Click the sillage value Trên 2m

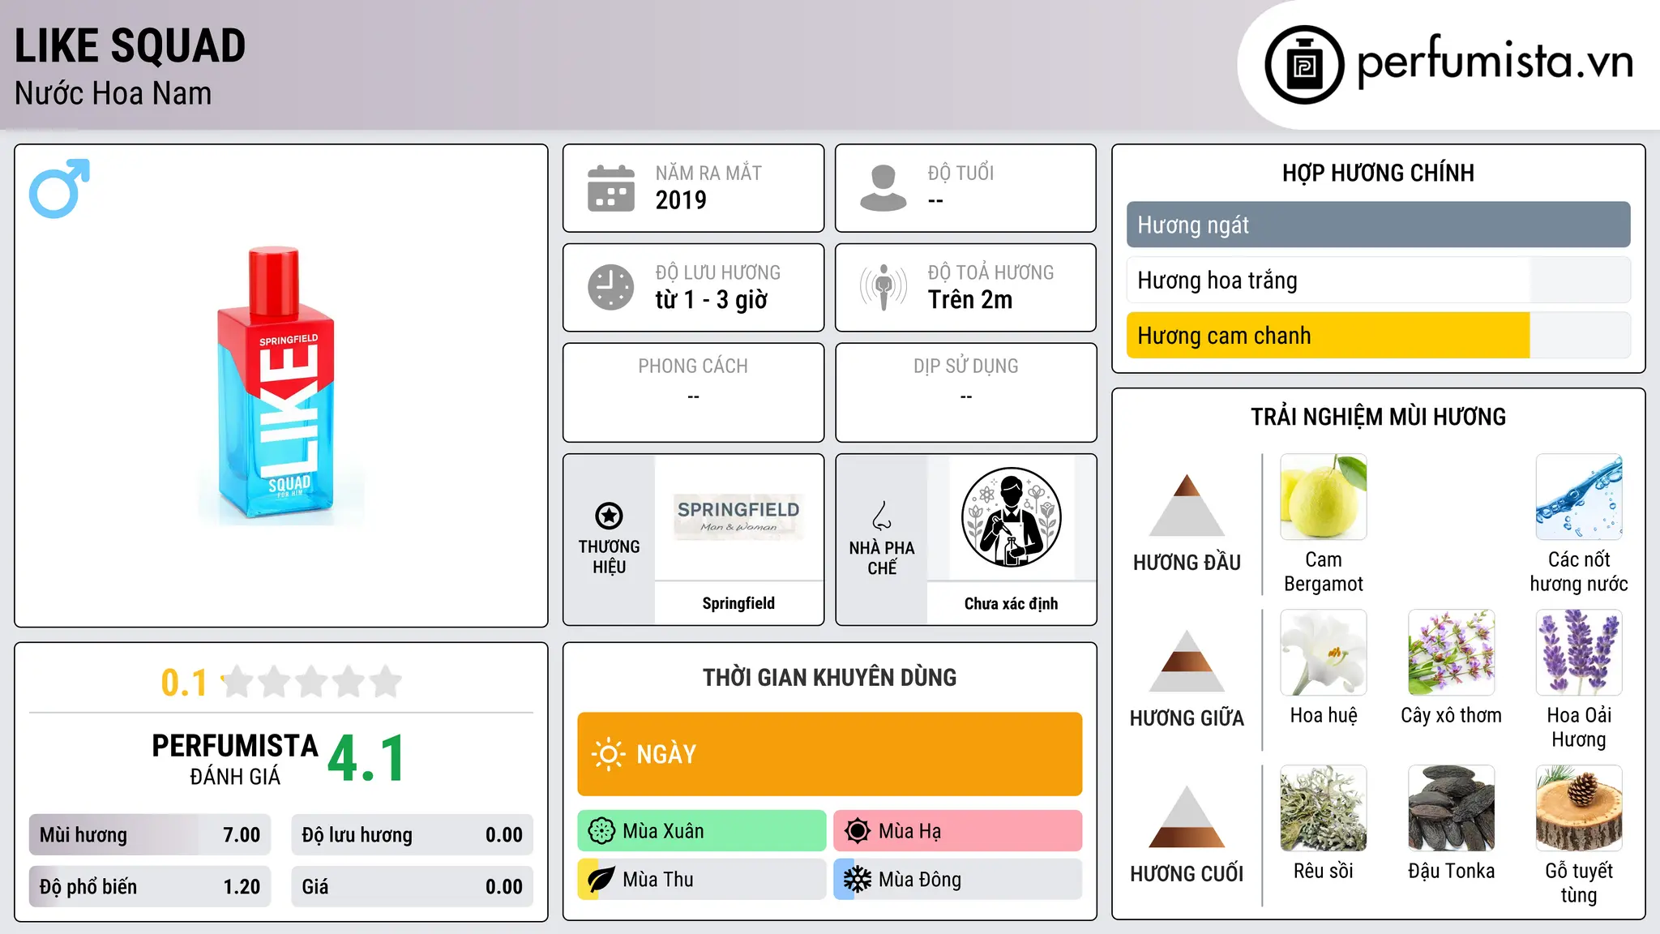coord(970,300)
